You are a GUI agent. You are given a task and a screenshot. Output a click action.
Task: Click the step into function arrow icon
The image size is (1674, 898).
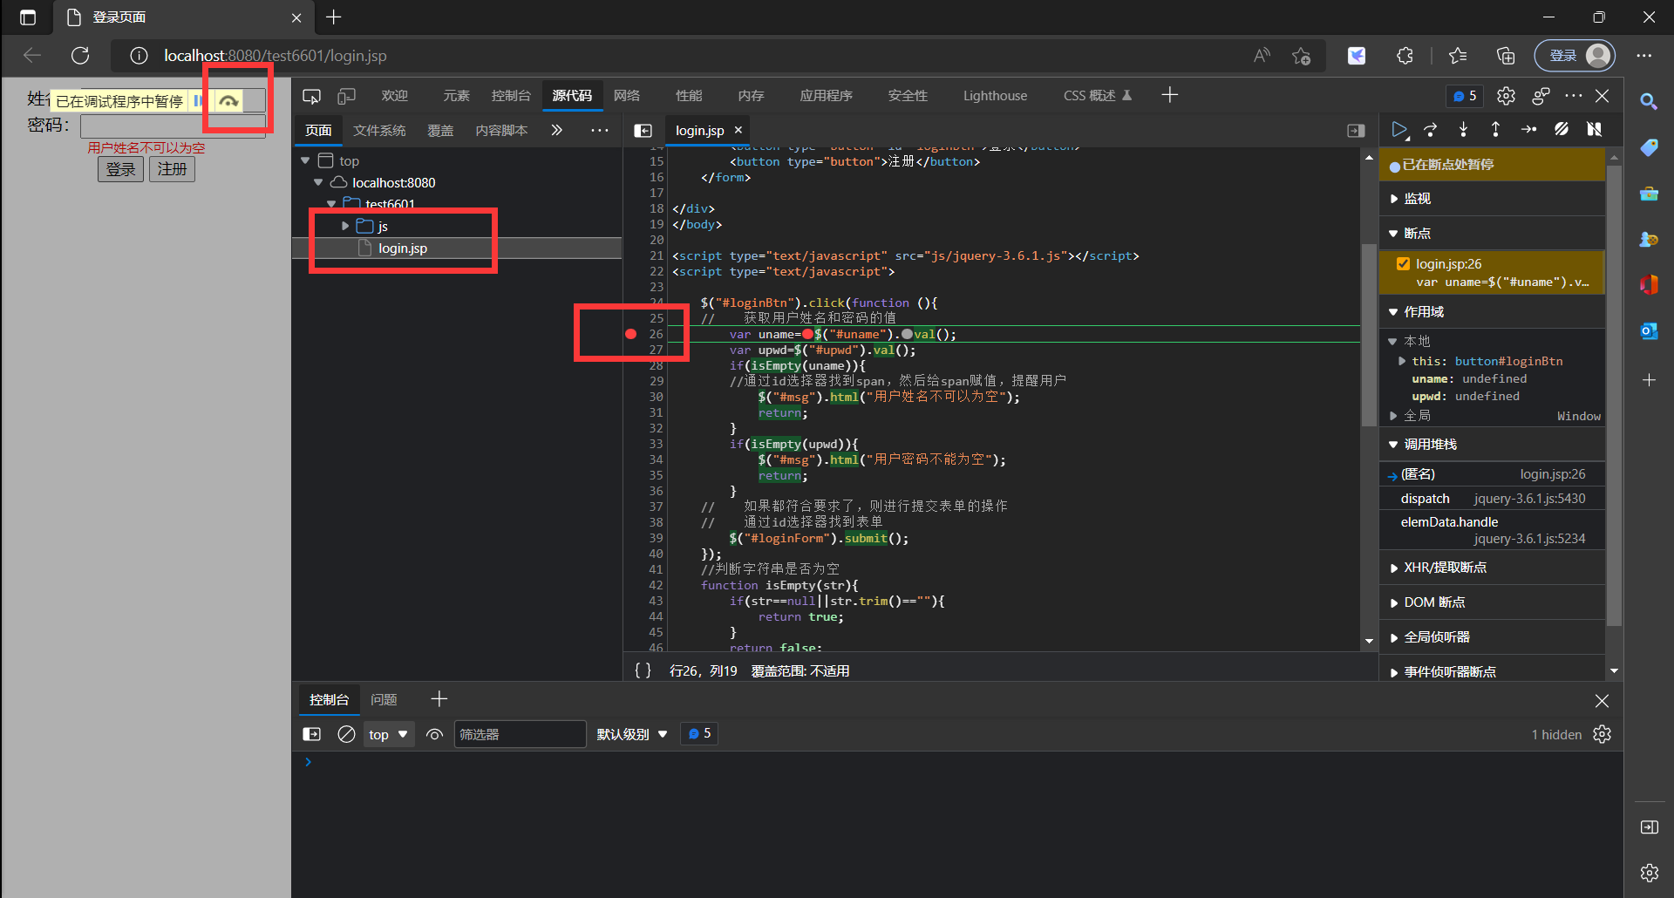[x=1463, y=130]
